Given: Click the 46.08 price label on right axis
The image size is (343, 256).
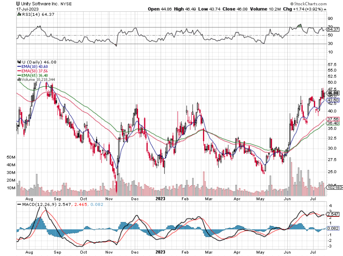Looking at the screenshot, I should pyautogui.click(x=332, y=92).
